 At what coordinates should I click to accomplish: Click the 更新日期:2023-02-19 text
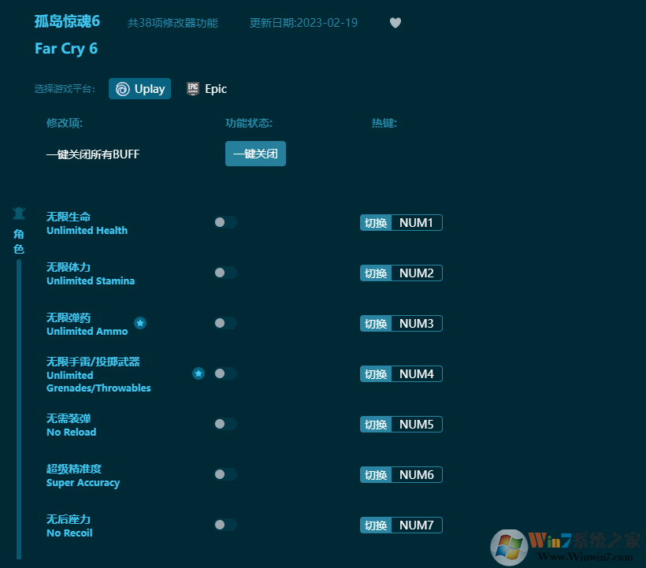(303, 23)
